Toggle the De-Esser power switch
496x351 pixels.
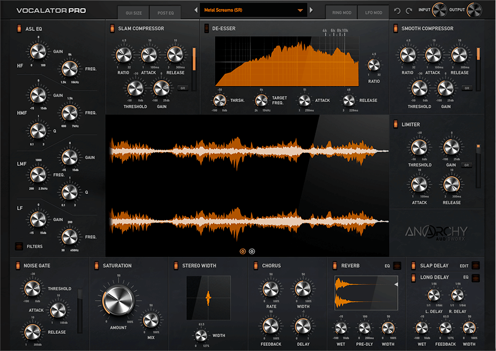coord(206,29)
